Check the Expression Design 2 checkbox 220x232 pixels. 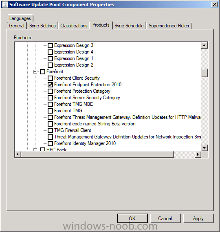51,65
